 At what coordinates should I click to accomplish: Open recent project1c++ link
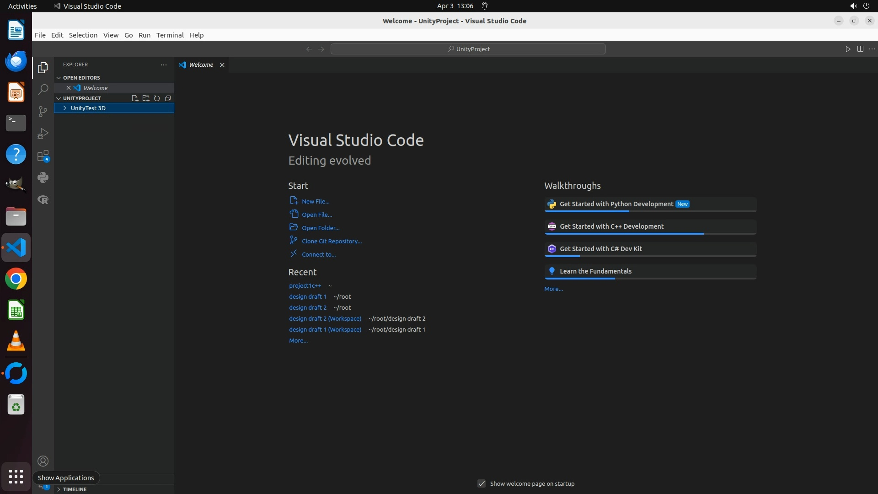[x=305, y=285]
